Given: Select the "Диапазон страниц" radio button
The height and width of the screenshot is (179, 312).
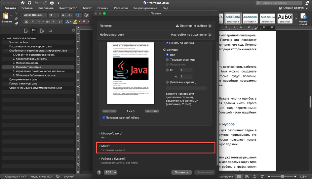Looking at the screenshot, I should (167, 82).
